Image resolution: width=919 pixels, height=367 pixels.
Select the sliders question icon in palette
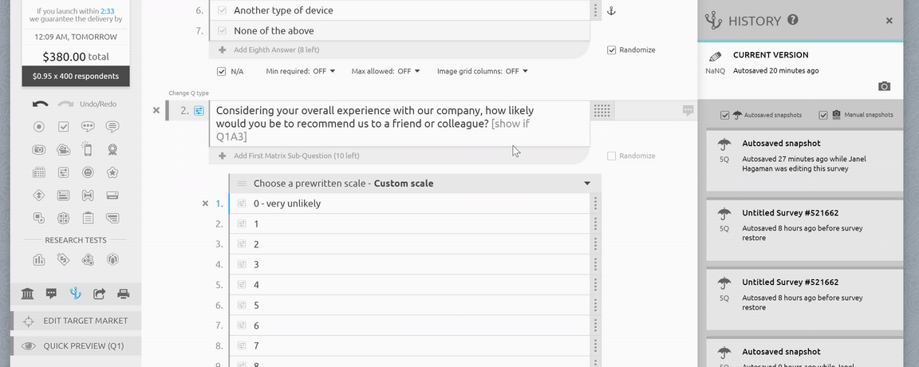63,172
